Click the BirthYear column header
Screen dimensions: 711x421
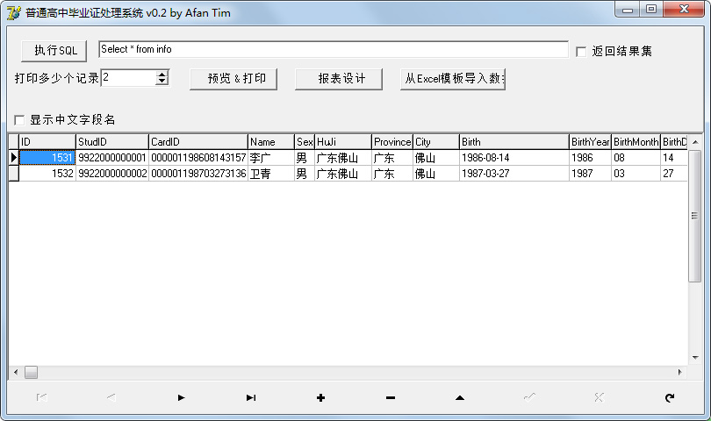click(591, 142)
